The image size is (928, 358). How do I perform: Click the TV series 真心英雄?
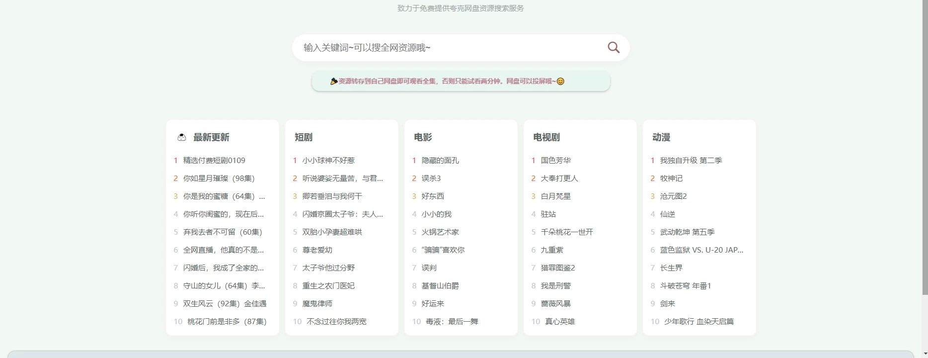pyautogui.click(x=560, y=322)
